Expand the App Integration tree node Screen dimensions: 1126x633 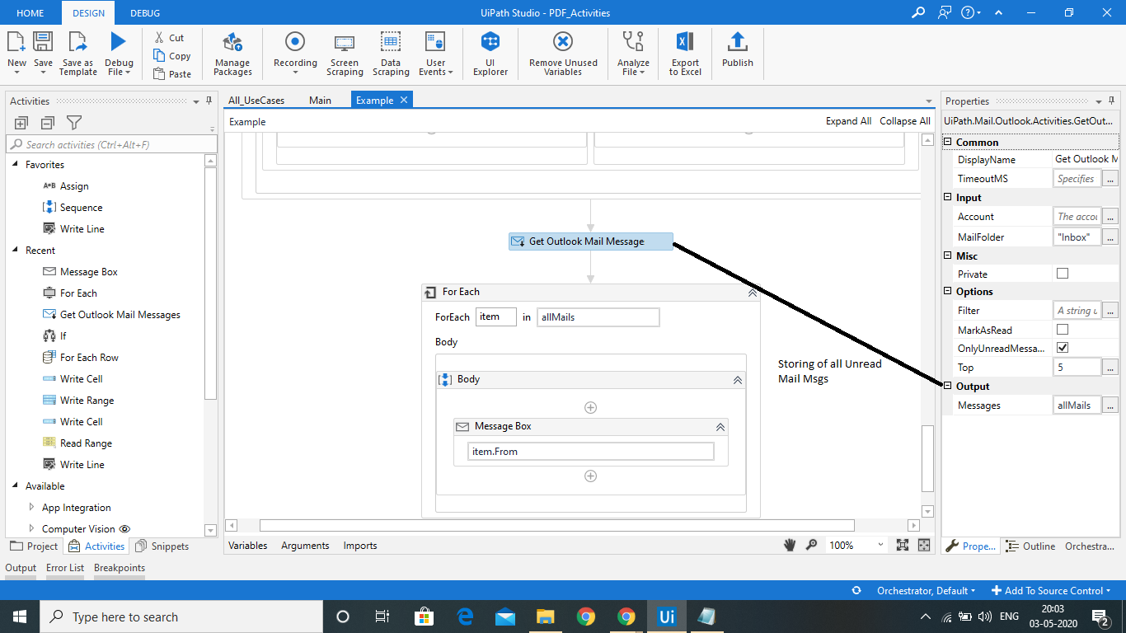point(31,507)
